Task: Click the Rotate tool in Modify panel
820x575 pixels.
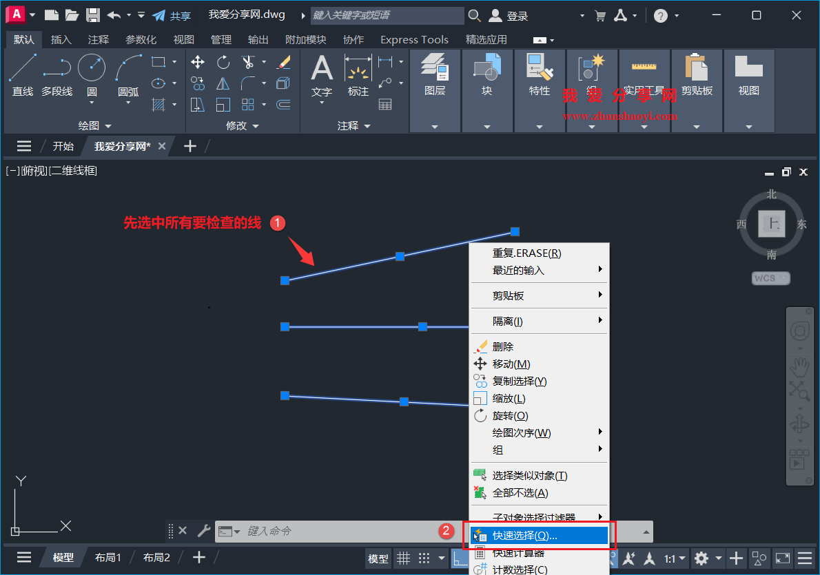Action: [223, 62]
